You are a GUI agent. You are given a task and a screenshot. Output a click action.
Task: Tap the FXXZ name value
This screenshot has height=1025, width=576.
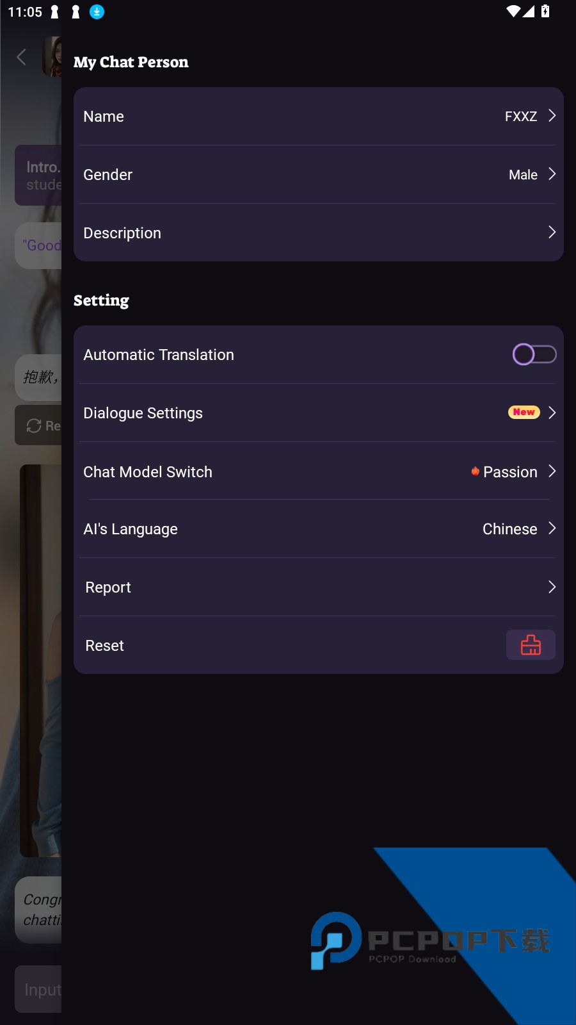point(520,117)
